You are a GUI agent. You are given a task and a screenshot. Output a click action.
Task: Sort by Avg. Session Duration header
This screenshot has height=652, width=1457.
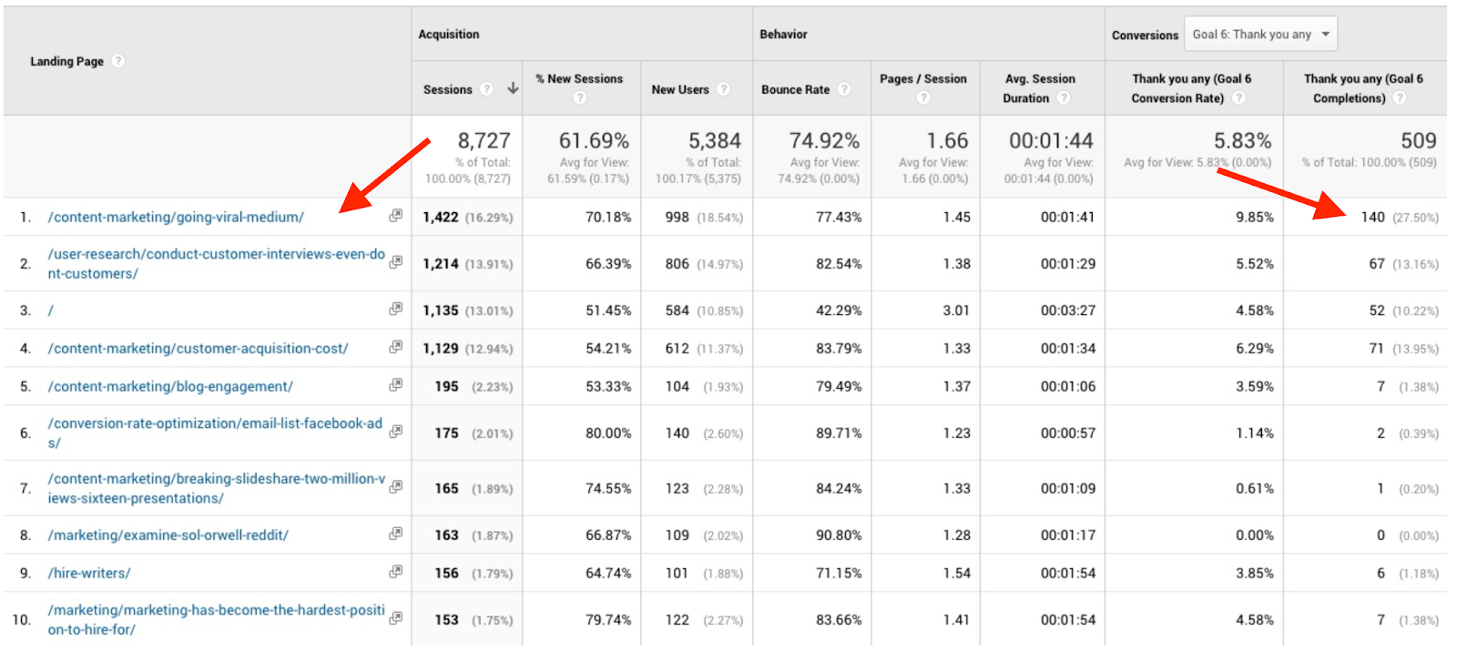pos(1039,88)
